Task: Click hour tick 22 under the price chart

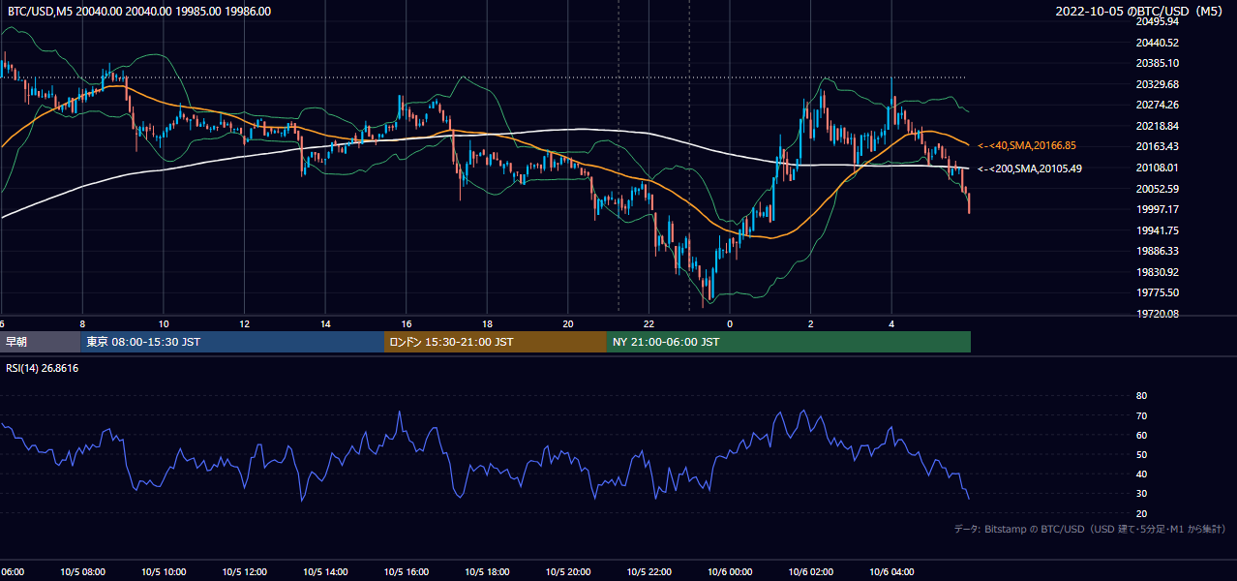Action: pyautogui.click(x=649, y=323)
